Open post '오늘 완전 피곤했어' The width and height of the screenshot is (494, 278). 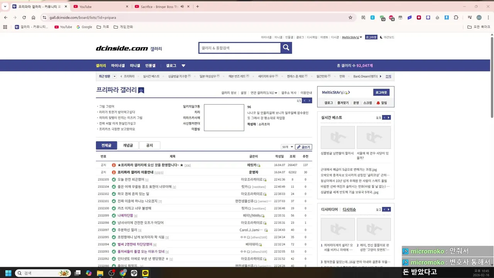pyautogui.click(x=130, y=180)
